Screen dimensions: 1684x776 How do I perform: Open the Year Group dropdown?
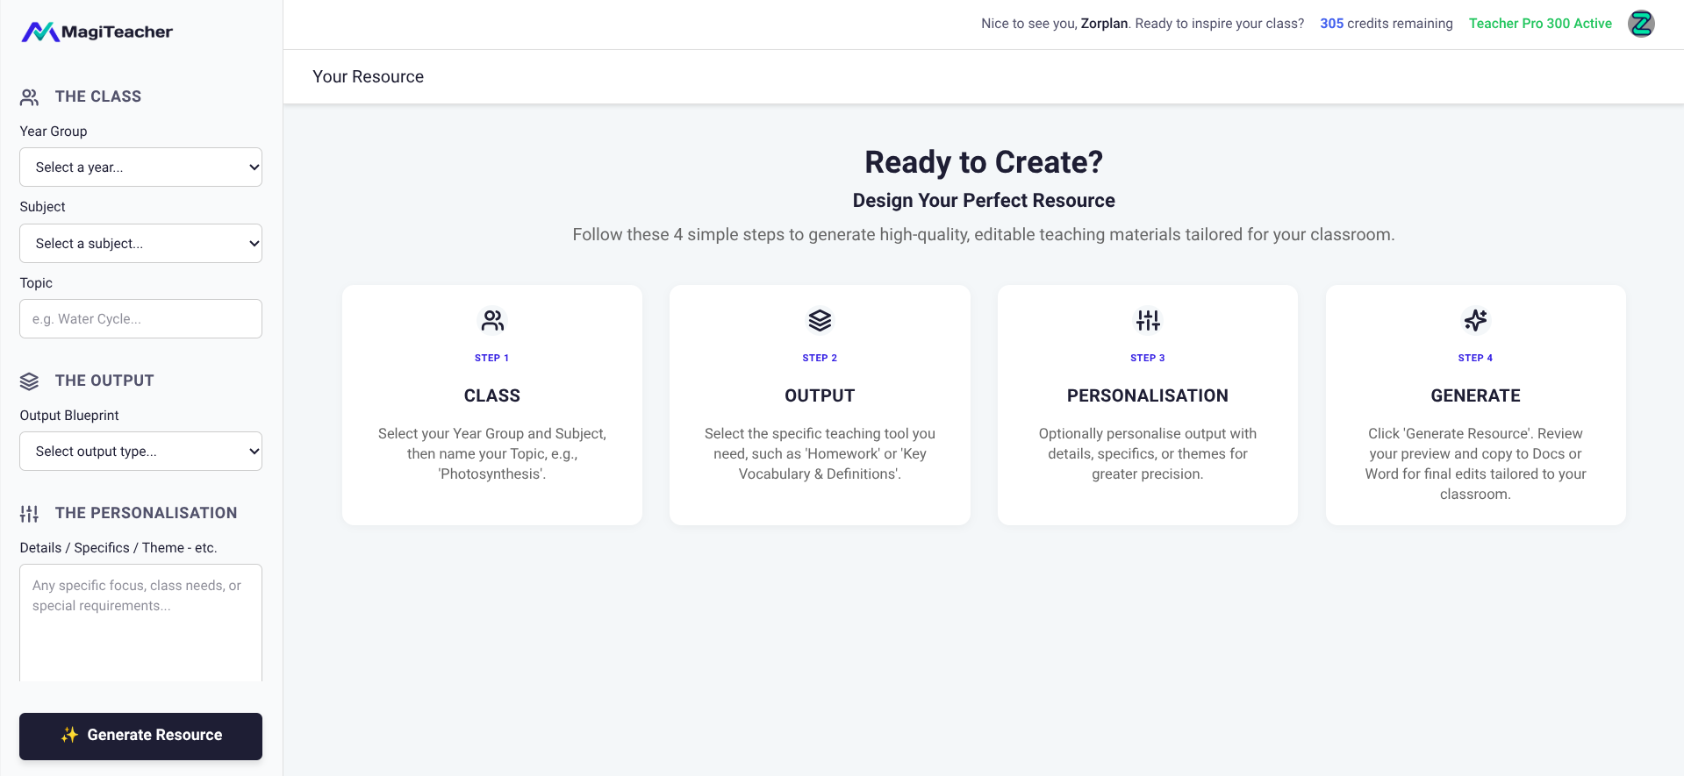tap(140, 167)
